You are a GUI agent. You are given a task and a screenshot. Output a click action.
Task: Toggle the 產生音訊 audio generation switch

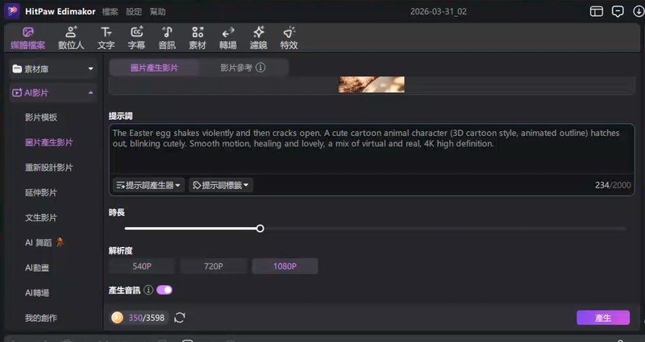tap(164, 290)
